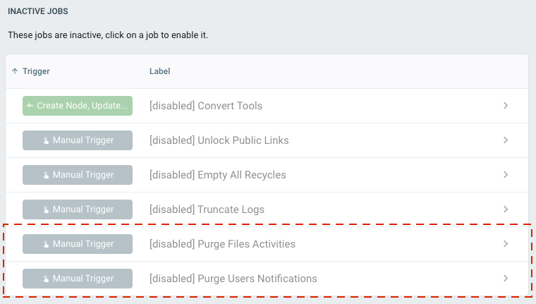The height and width of the screenshot is (304, 536).
Task: Sort jobs by the Label column header
Action: [159, 71]
